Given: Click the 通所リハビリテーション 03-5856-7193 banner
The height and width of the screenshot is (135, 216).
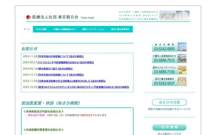Looking at the screenshot, I should click(169, 70).
